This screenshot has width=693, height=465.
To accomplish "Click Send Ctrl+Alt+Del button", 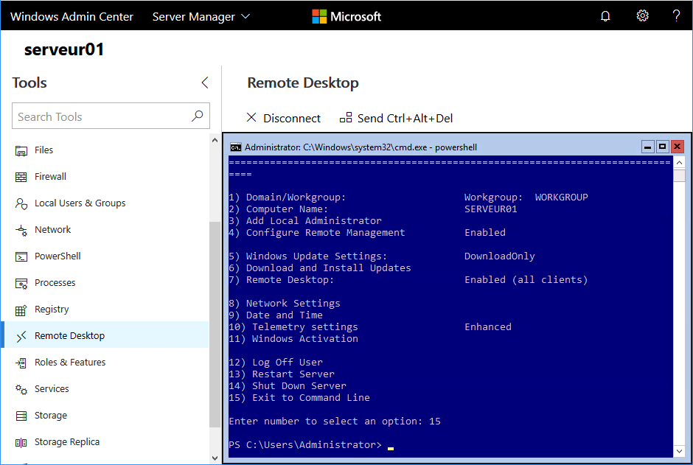I will click(396, 118).
